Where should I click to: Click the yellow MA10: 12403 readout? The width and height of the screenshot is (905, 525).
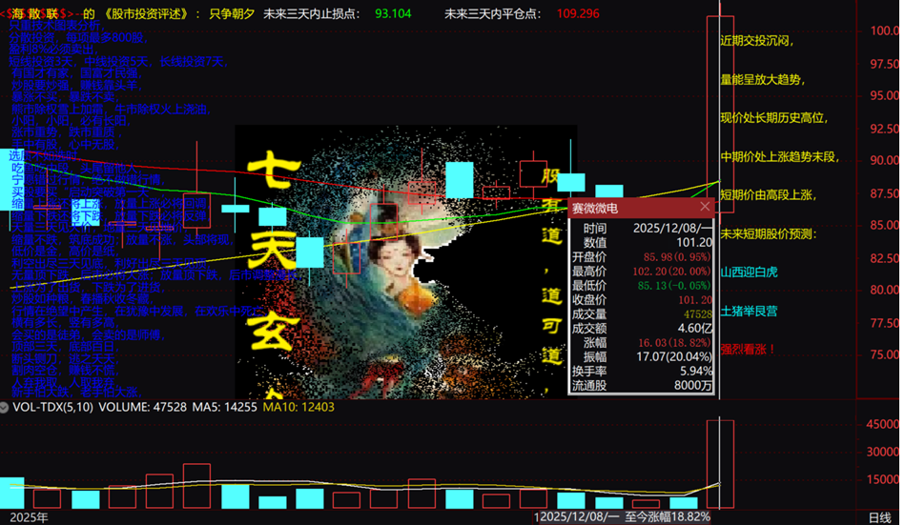pos(298,407)
